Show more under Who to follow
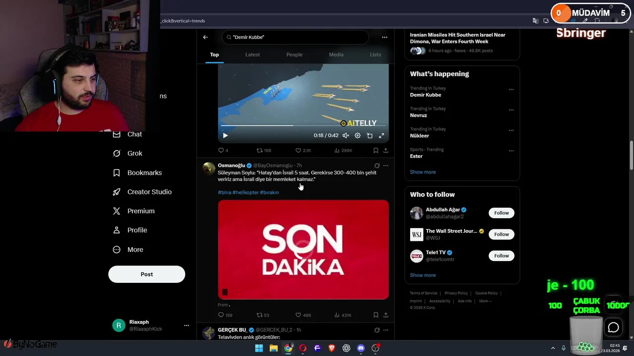The height and width of the screenshot is (356, 634). pyautogui.click(x=423, y=275)
